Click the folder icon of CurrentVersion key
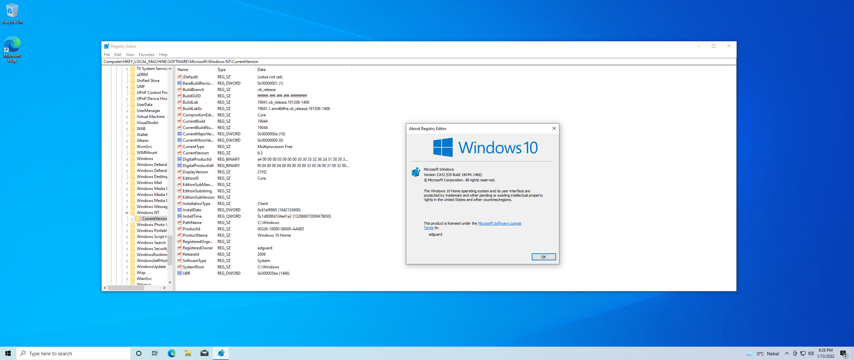Image resolution: width=854 pixels, height=360 pixels. [x=138, y=218]
